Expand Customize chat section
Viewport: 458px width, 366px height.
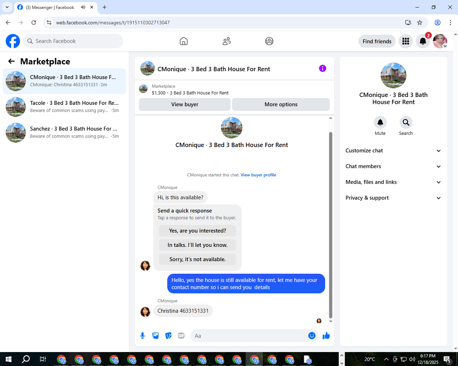[x=393, y=151]
